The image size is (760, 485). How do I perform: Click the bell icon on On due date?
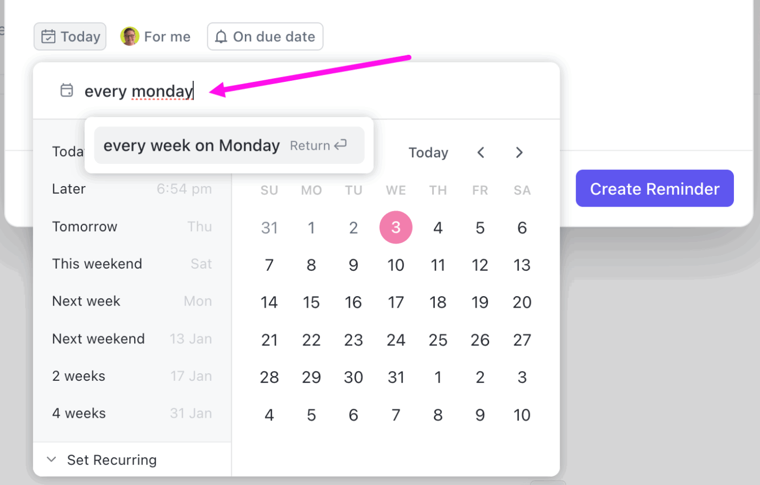tap(221, 36)
